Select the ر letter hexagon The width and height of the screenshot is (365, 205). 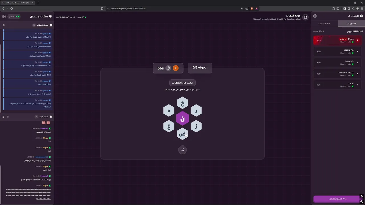[x=196, y=111]
